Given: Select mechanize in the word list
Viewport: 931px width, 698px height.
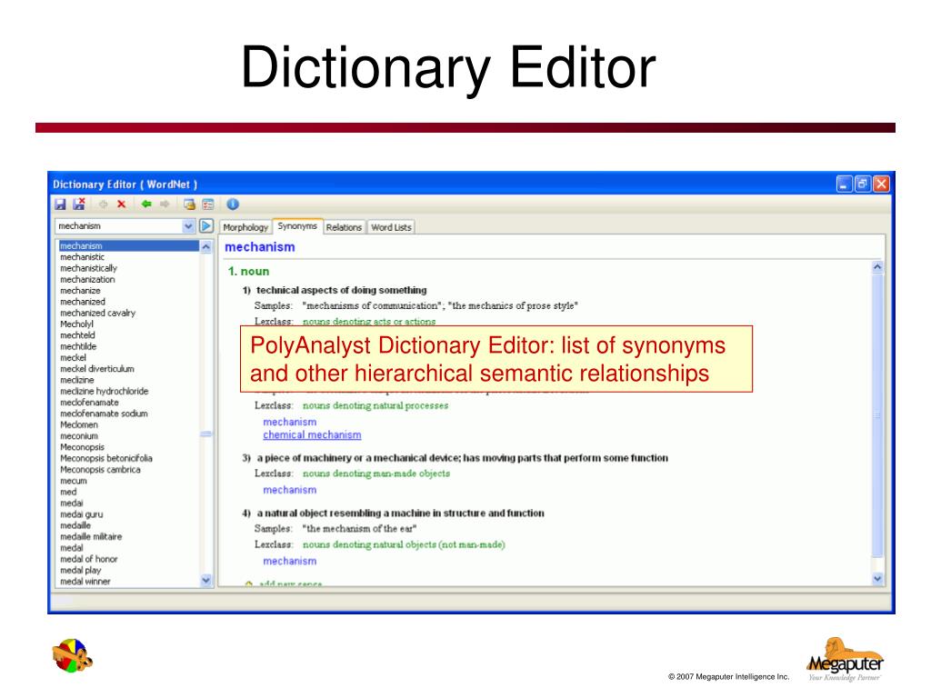Looking at the screenshot, I should pyautogui.click(x=80, y=291).
